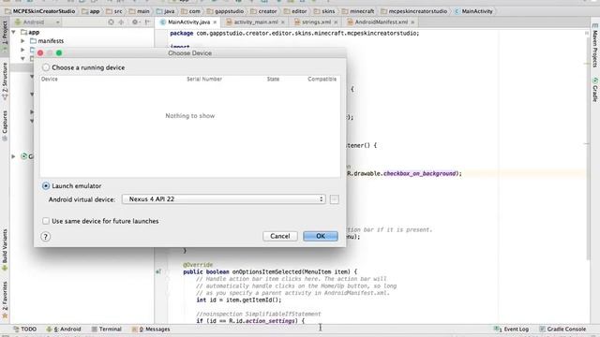Open the Build Variants sidebar panel
600x337 pixels.
click(x=5, y=250)
